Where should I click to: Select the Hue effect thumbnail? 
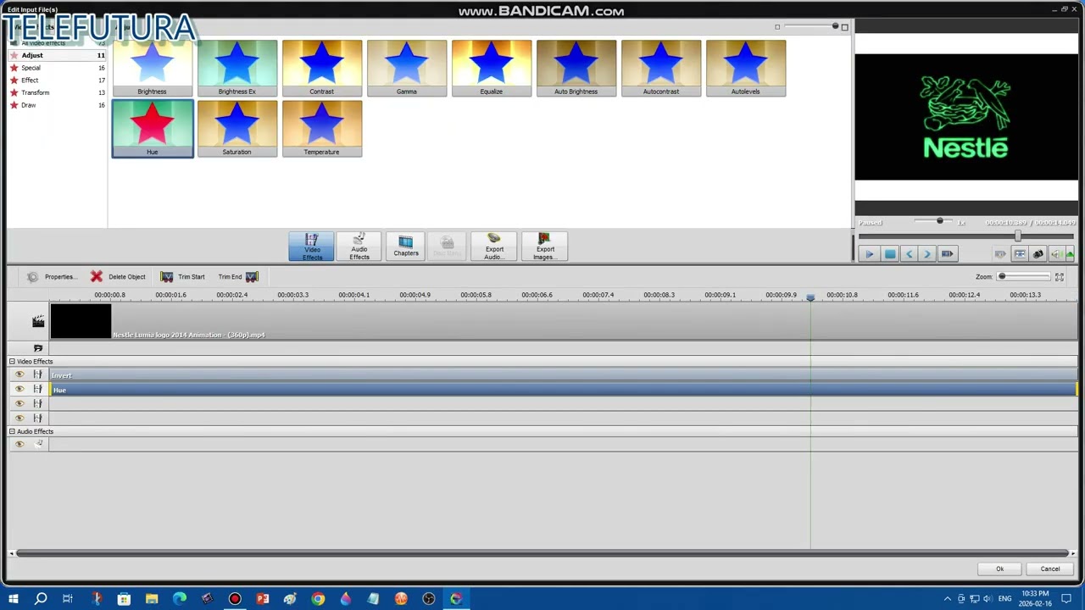tap(153, 129)
